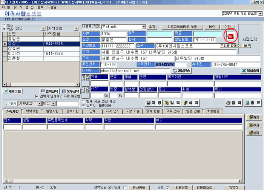Uncheck the 입력시 화면지움 checkbox
The width and height of the screenshot is (264, 190).
tap(84, 105)
